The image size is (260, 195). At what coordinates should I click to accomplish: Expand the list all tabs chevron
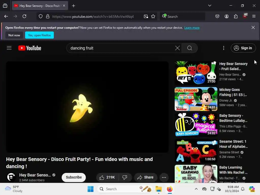point(209,6)
